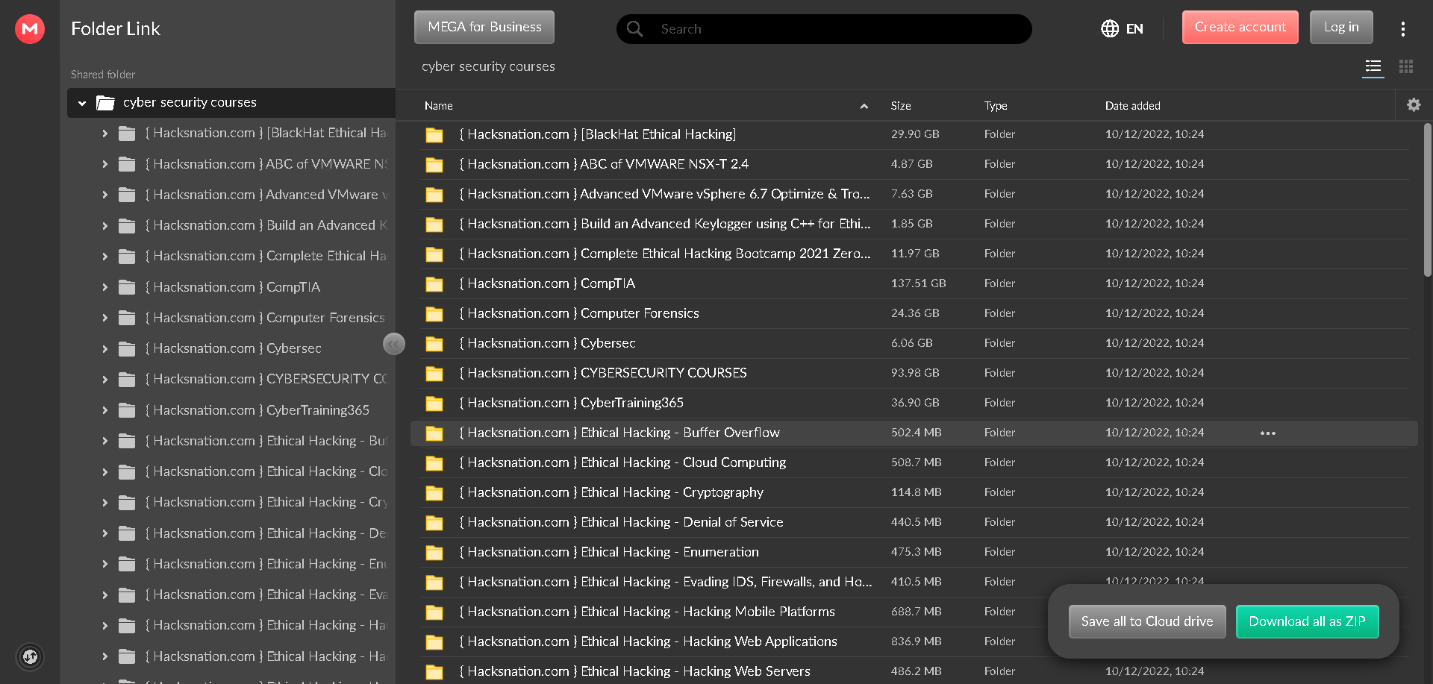Click into the Search field
The width and height of the screenshot is (1433, 684).
(824, 29)
